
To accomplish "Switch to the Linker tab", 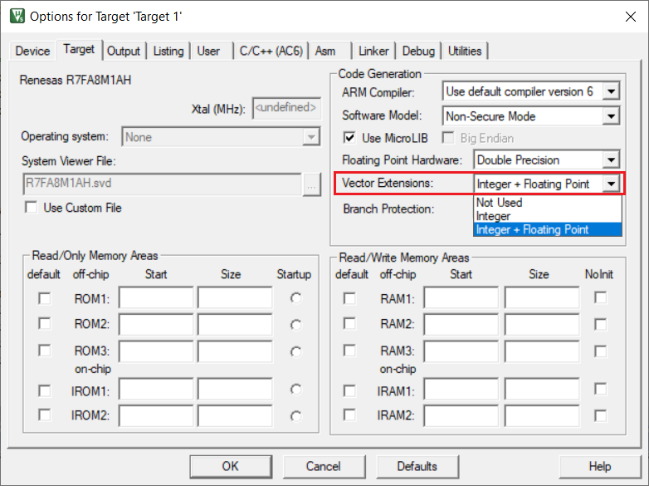I will (x=373, y=51).
